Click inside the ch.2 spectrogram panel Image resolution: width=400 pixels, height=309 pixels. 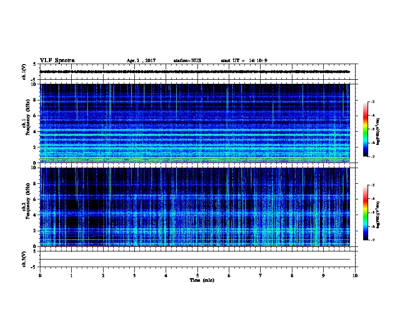[195, 207]
